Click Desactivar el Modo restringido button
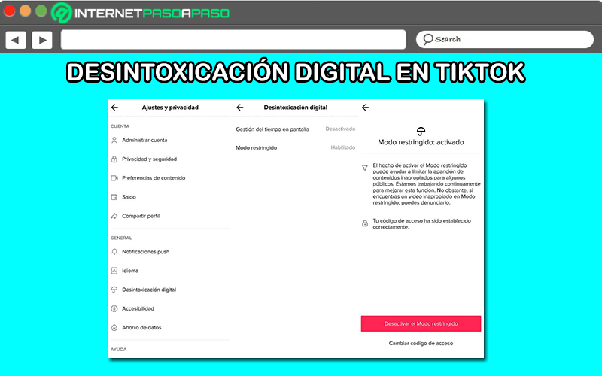 click(421, 324)
